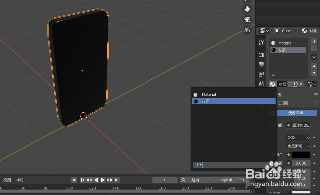Expand the material slot list filter triangle
Screen dimensions: 320x195
coord(274,75)
